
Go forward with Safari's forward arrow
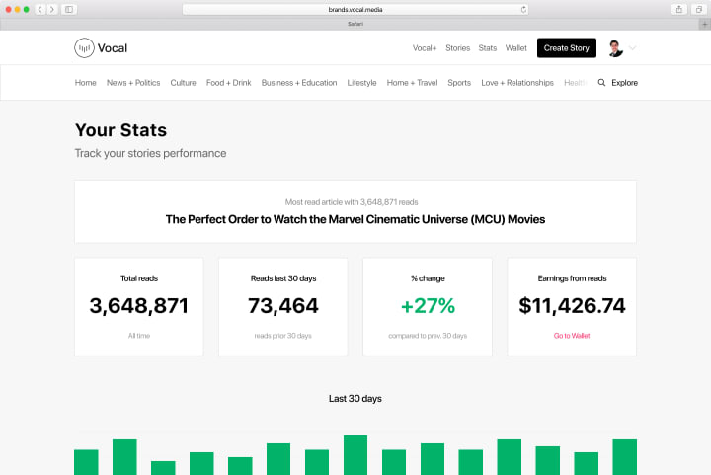coord(52,9)
